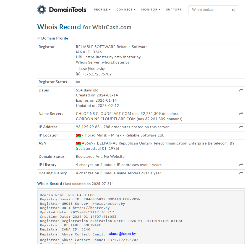Click the Registrar Abuse Contact Phone line
248x244 pixels.
pyautogui.click(x=89, y=240)
